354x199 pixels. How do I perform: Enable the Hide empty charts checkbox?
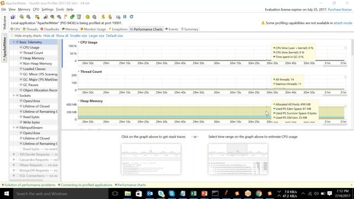click(12, 35)
